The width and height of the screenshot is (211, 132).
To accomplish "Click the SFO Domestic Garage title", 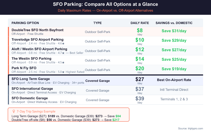I will pyautogui.click(x=30, y=98).
